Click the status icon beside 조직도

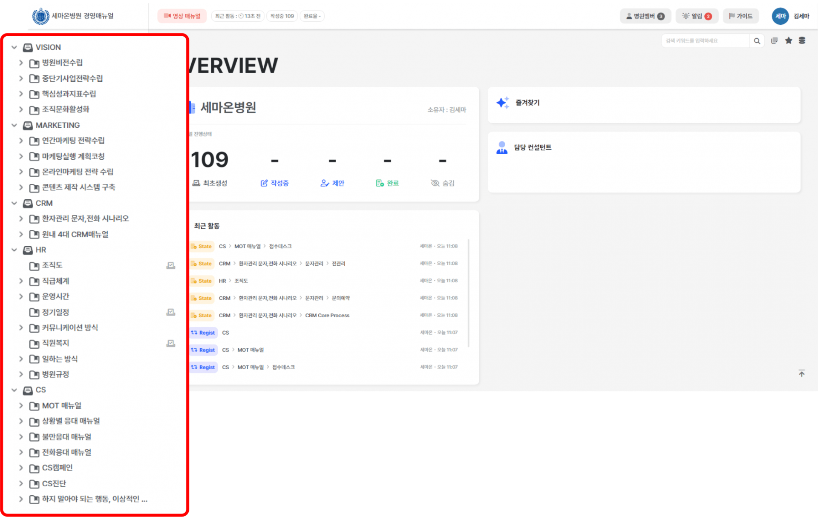pyautogui.click(x=170, y=265)
